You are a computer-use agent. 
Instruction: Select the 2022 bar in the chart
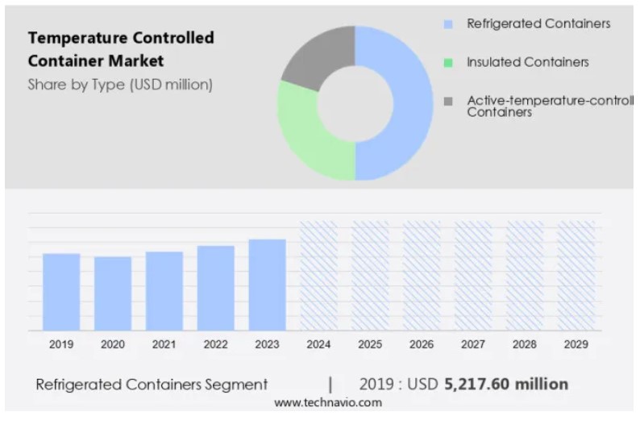point(216,288)
